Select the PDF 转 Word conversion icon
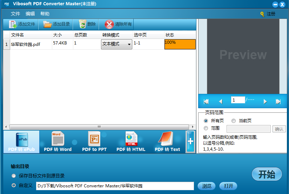This screenshot has width=289, height=194. 58,139
